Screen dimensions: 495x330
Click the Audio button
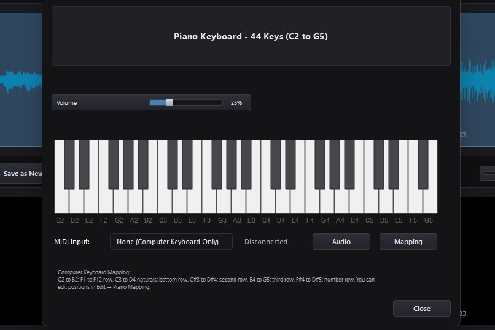(341, 242)
